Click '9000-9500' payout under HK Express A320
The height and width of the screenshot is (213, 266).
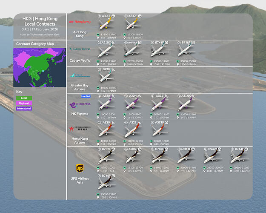coord(108,115)
